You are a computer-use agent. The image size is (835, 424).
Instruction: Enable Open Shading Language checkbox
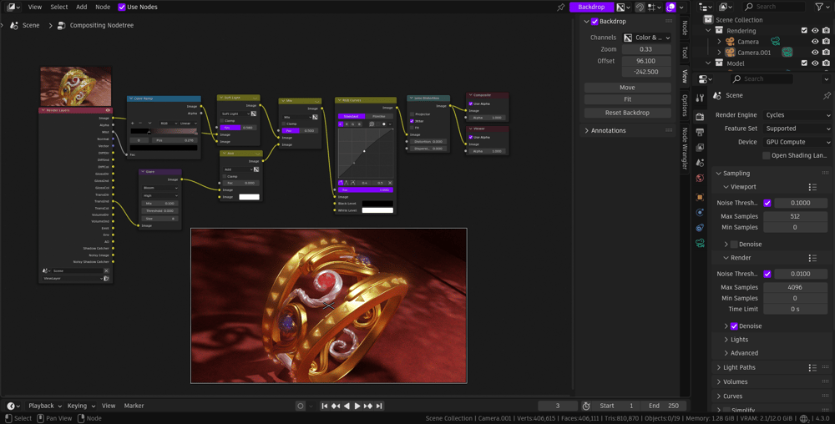coord(766,156)
